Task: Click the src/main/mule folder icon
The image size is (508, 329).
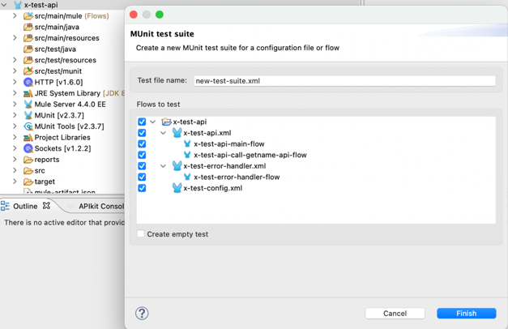Action: [x=28, y=16]
